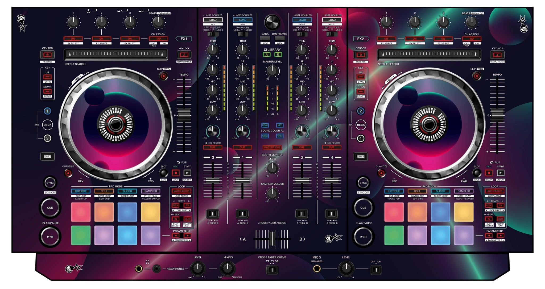This screenshot has height=289, width=545.
Task: Click the crossfader handle
Action: click(x=272, y=238)
